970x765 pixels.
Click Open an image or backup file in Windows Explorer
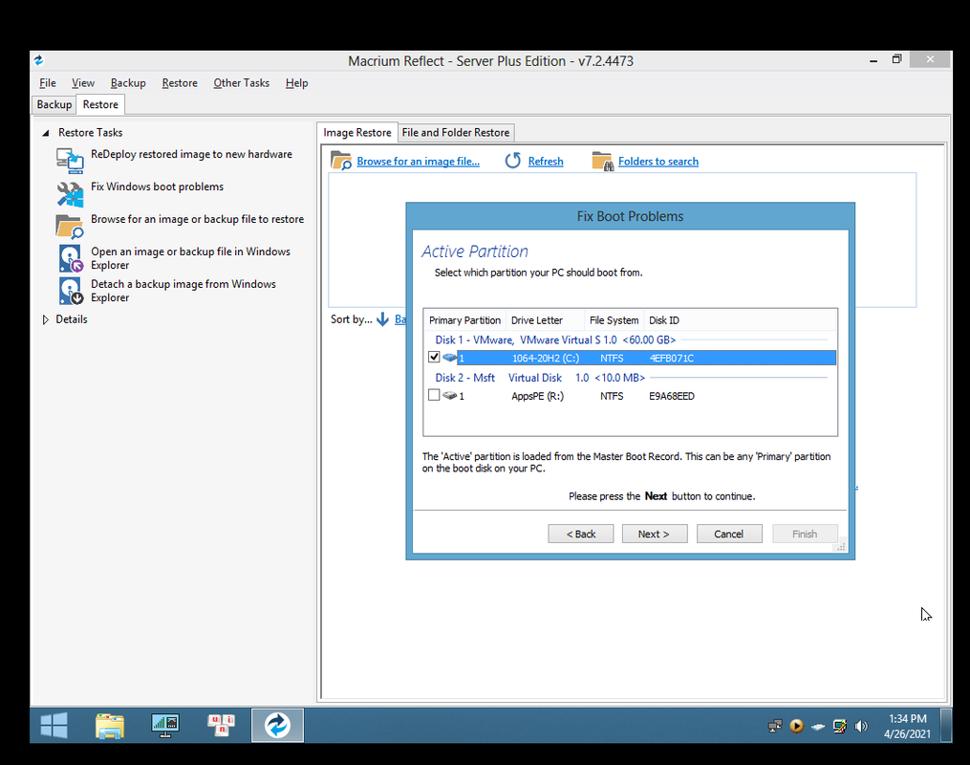(x=190, y=258)
